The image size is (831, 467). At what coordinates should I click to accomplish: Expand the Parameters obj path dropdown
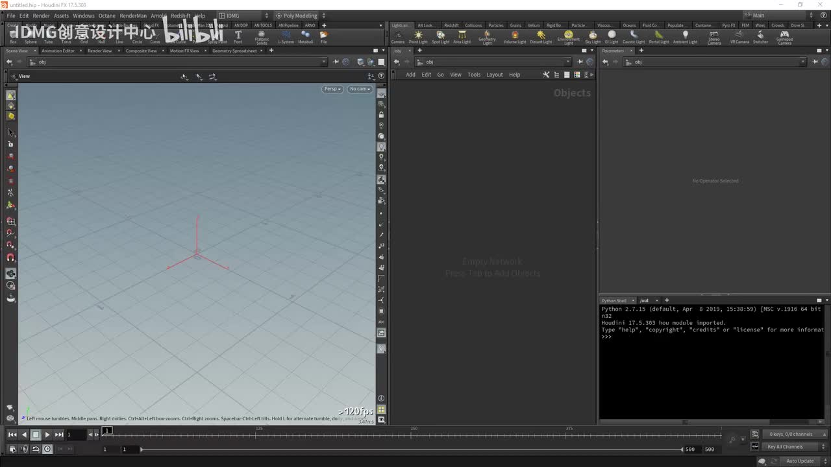click(803, 62)
